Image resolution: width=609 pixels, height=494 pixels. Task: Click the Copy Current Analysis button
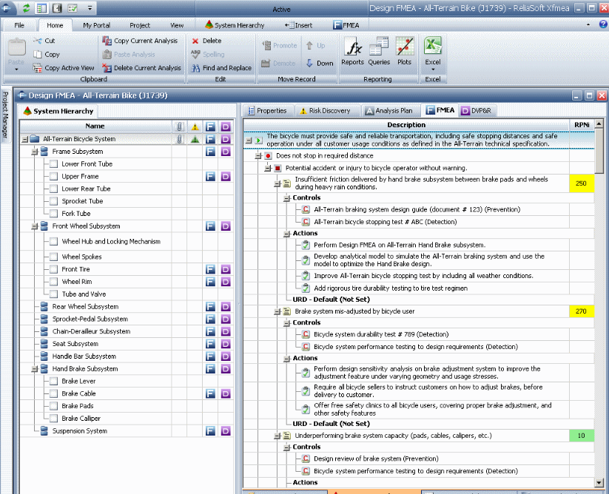click(140, 41)
